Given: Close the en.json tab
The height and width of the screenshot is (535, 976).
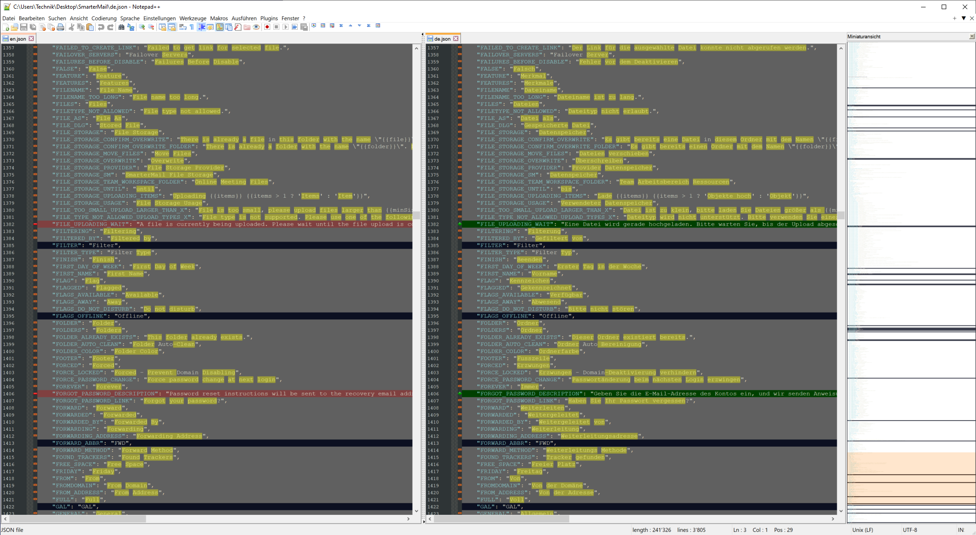Looking at the screenshot, I should point(32,39).
